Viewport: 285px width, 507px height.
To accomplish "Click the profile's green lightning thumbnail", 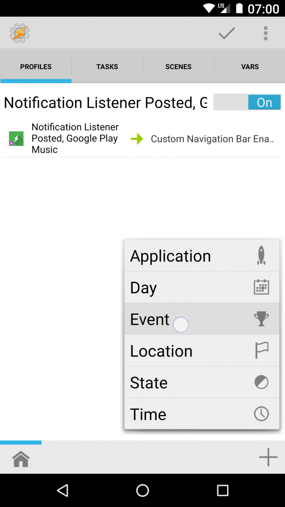I will pyautogui.click(x=16, y=138).
